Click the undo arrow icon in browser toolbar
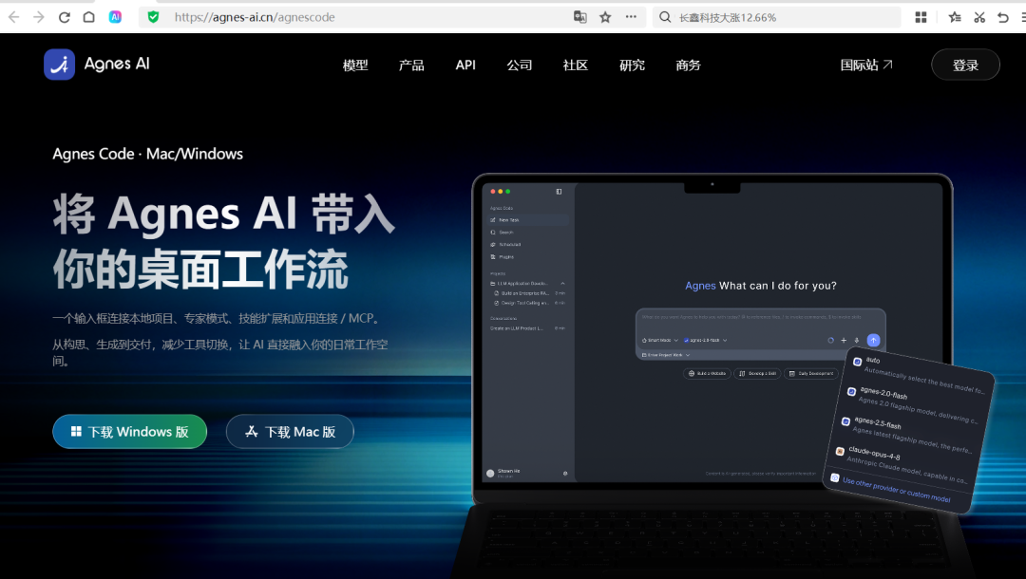The width and height of the screenshot is (1026, 579). tap(1002, 17)
